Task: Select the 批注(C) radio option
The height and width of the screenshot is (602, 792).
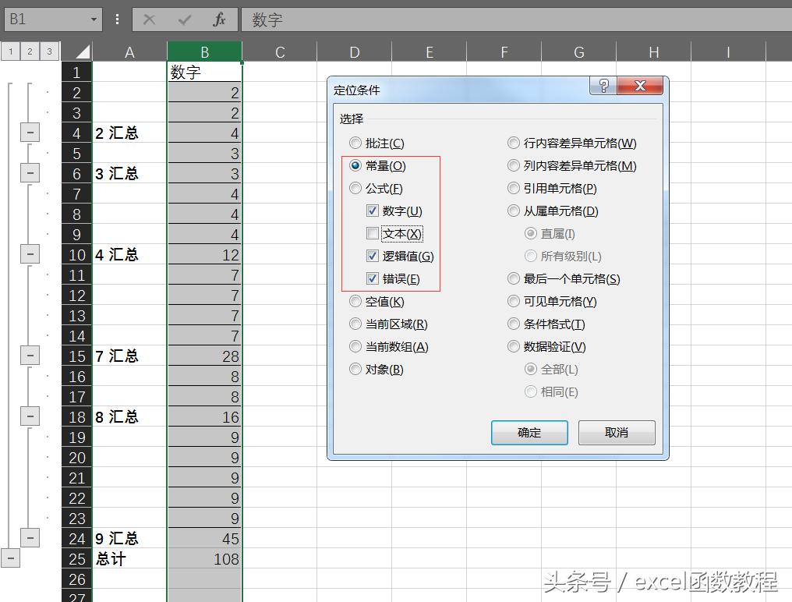Action: 356,143
